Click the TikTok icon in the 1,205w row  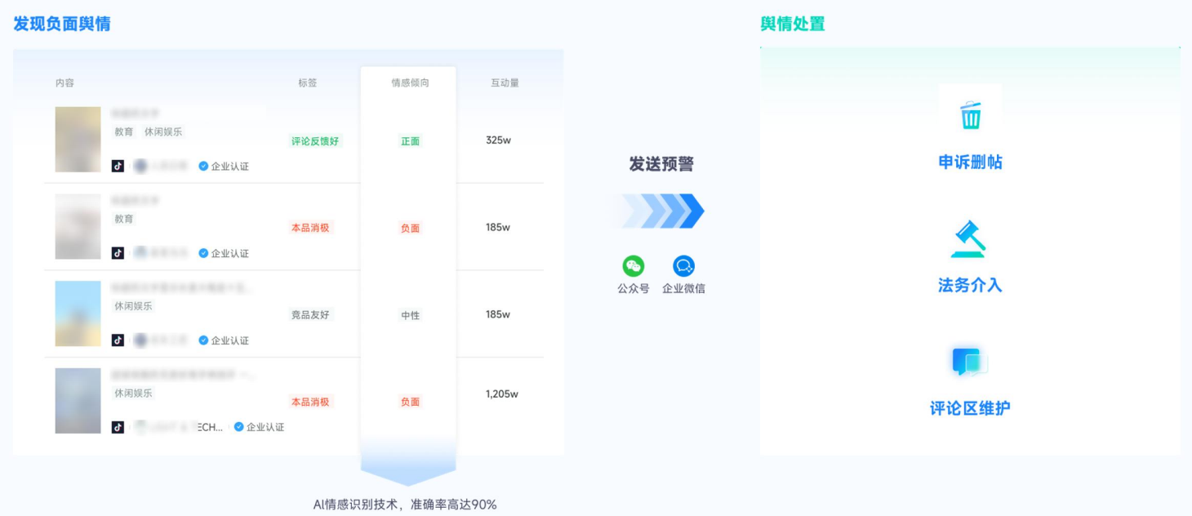118,427
